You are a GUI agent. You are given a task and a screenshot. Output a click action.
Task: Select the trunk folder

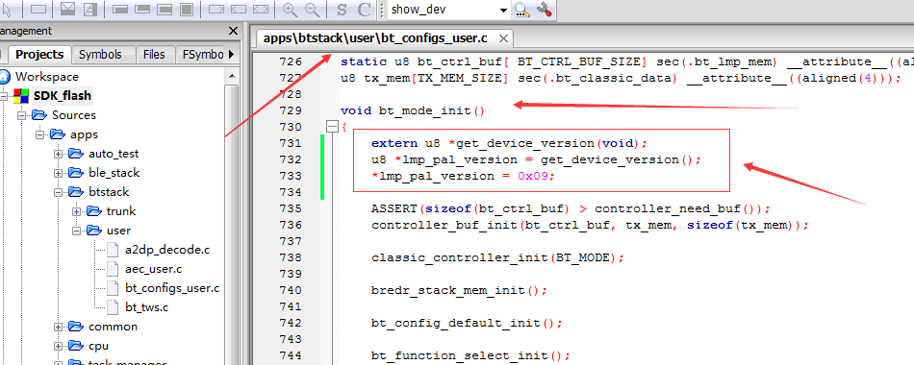pos(121,210)
